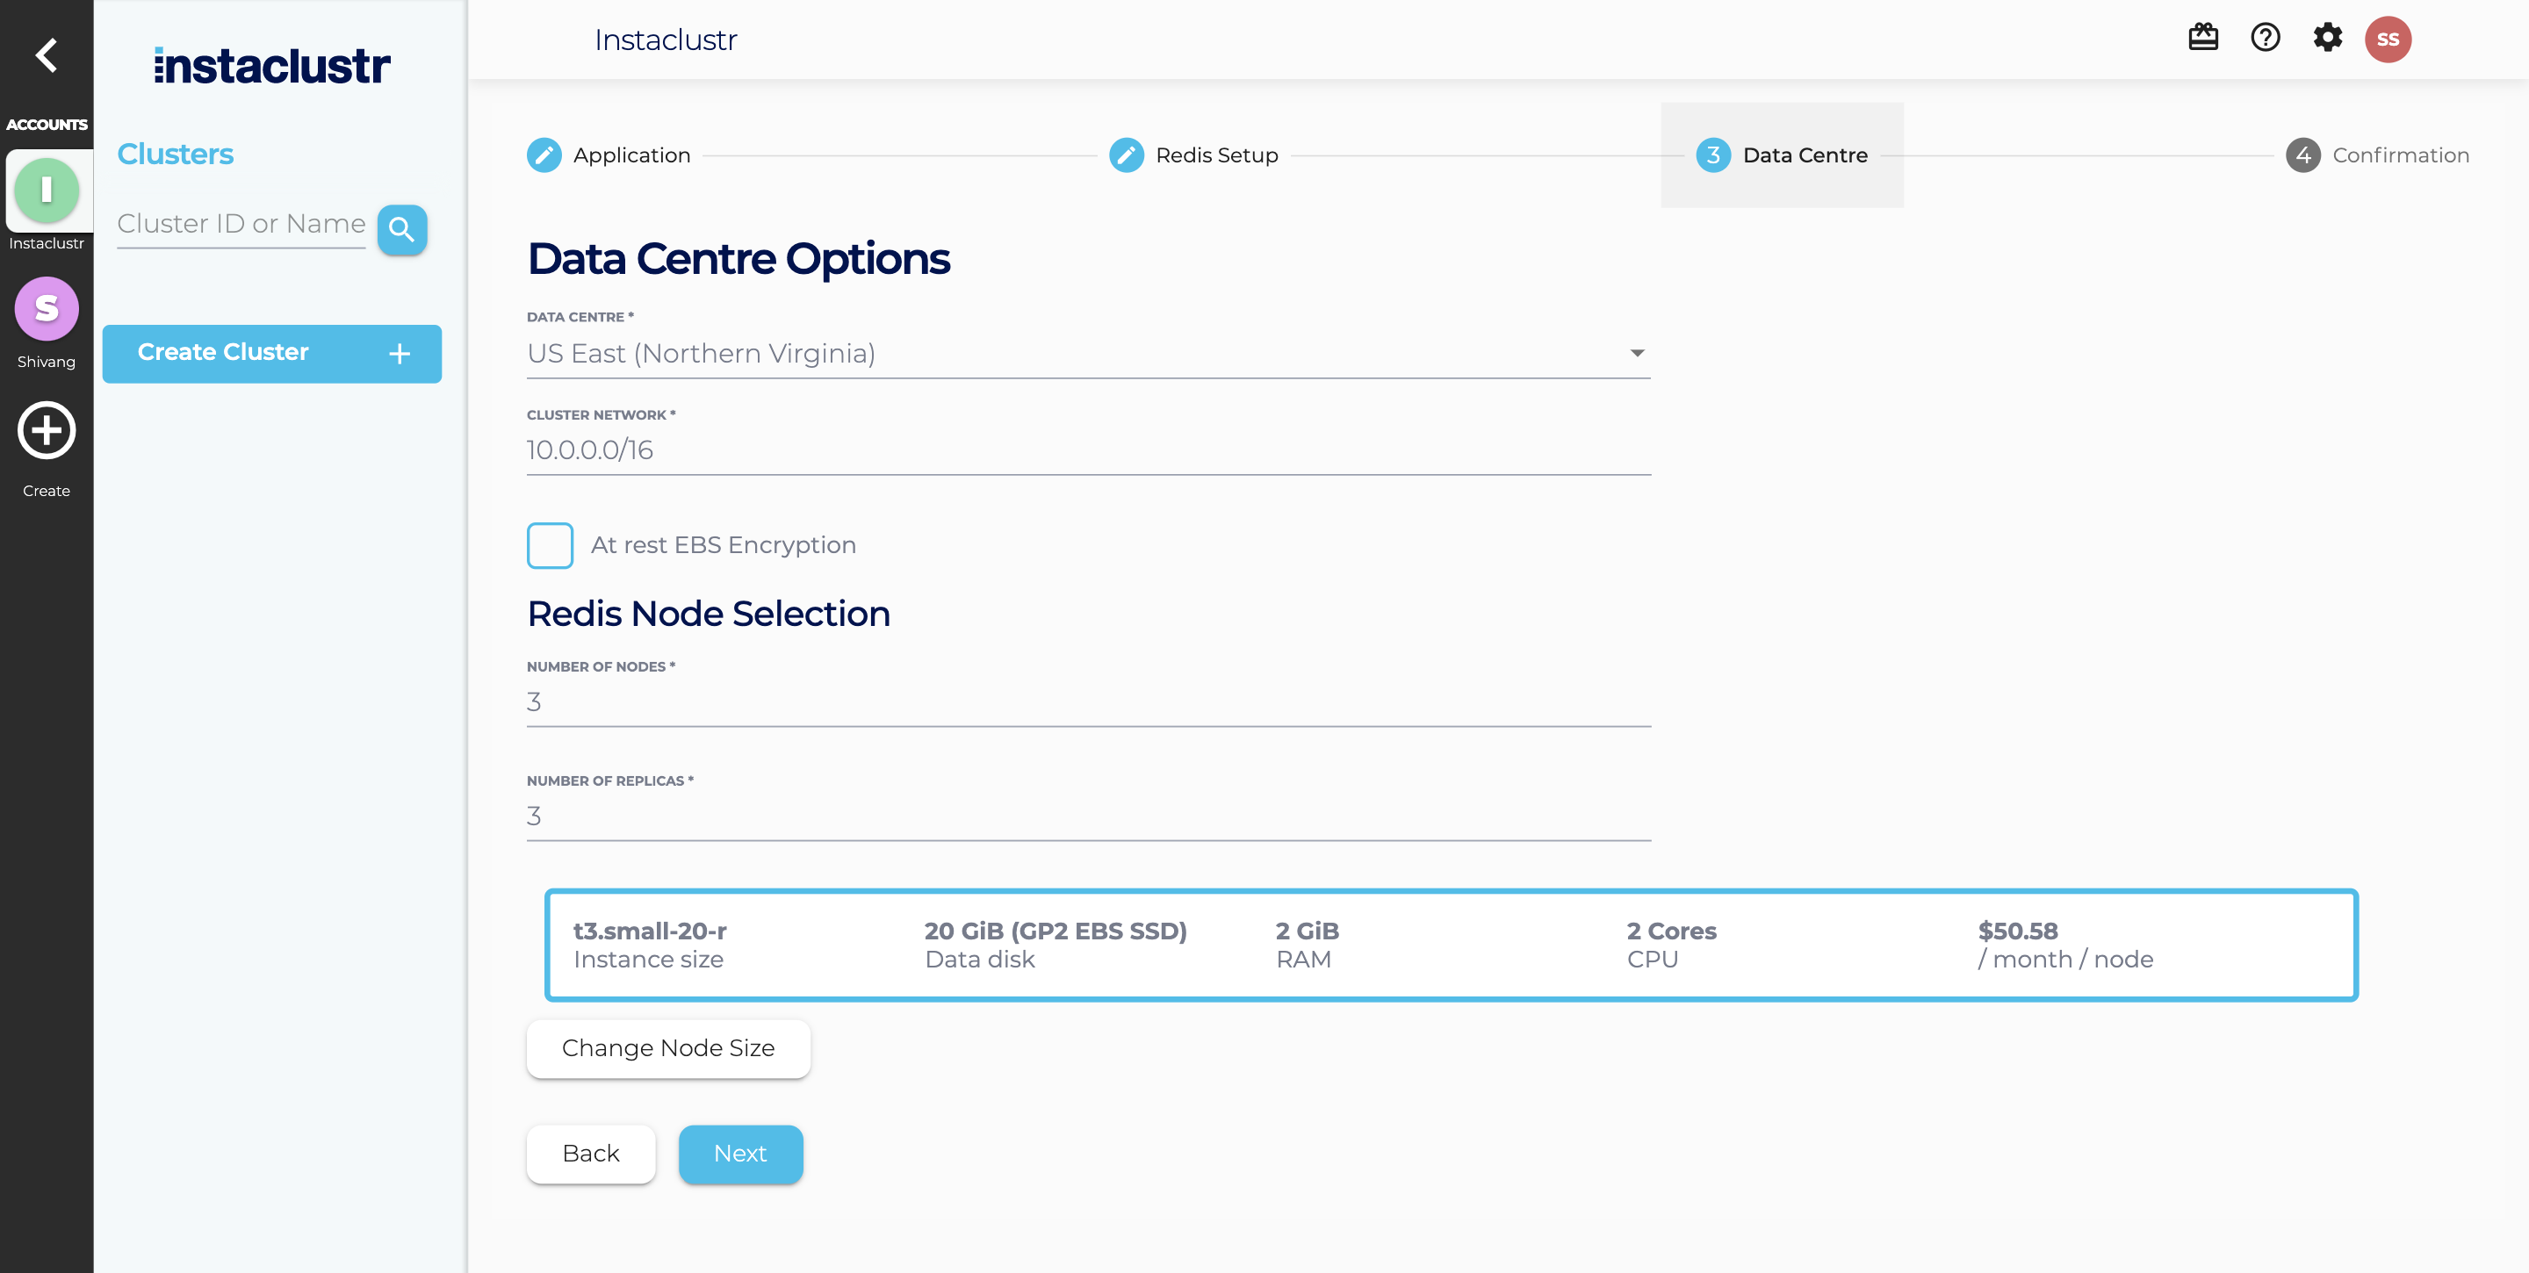Switch to the Shivang account avatar

click(47, 308)
